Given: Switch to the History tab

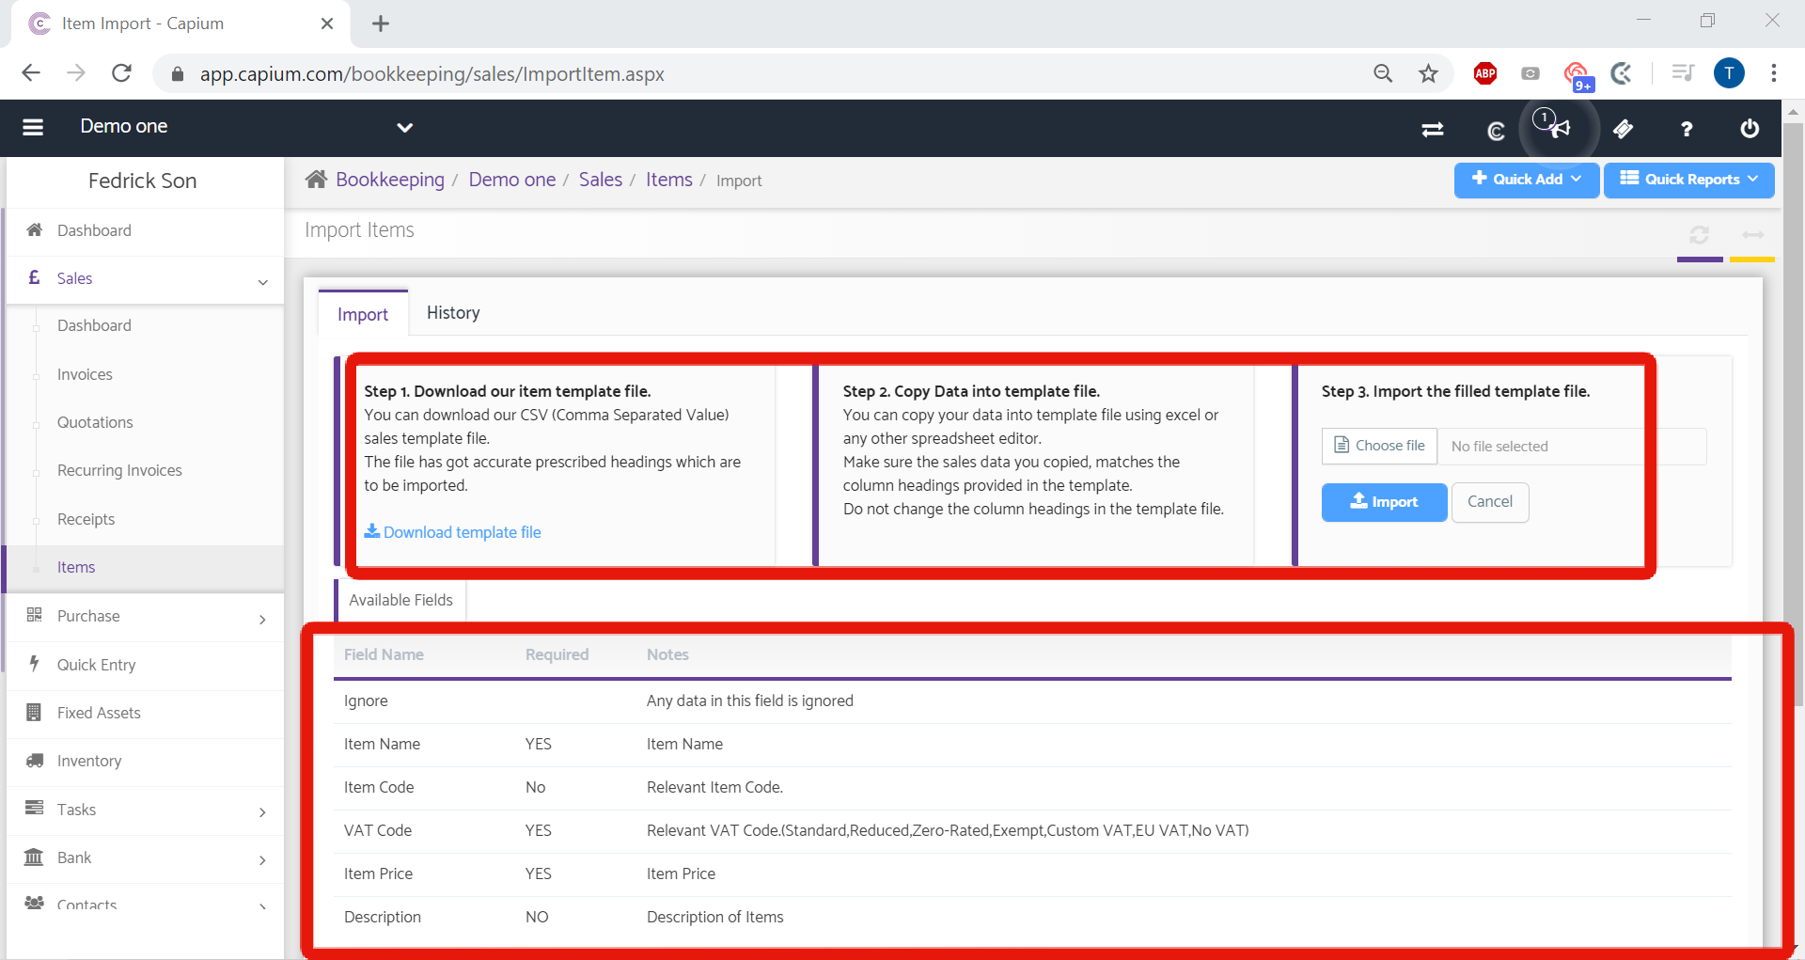Looking at the screenshot, I should [x=453, y=313].
